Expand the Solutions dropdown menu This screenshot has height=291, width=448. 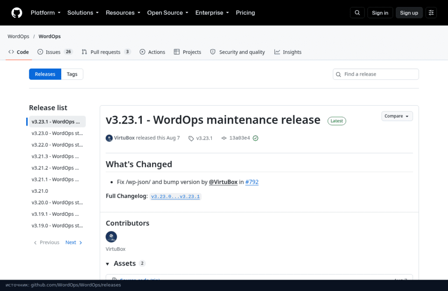83,13
